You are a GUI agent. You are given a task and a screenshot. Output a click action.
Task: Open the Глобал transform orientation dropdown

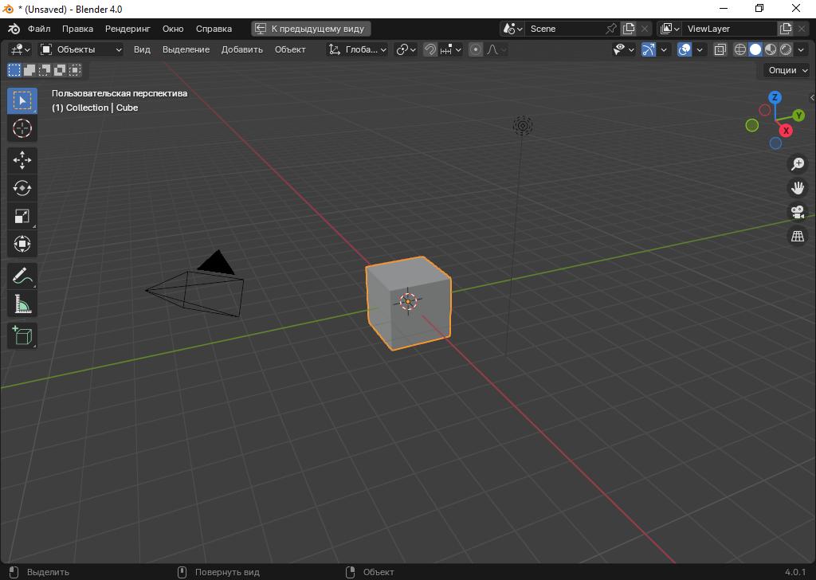[x=358, y=49]
